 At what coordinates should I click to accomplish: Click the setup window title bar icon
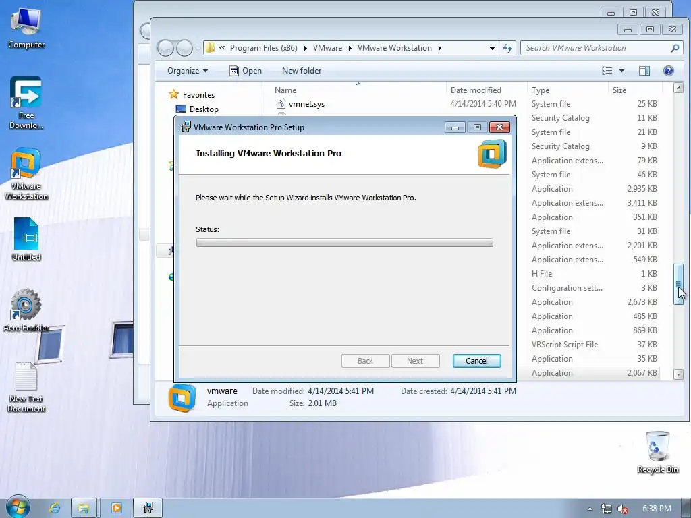(x=186, y=127)
